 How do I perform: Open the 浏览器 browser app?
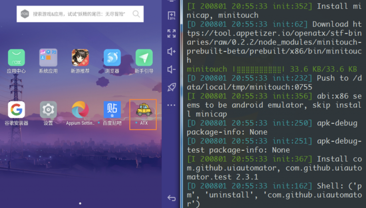click(112, 58)
